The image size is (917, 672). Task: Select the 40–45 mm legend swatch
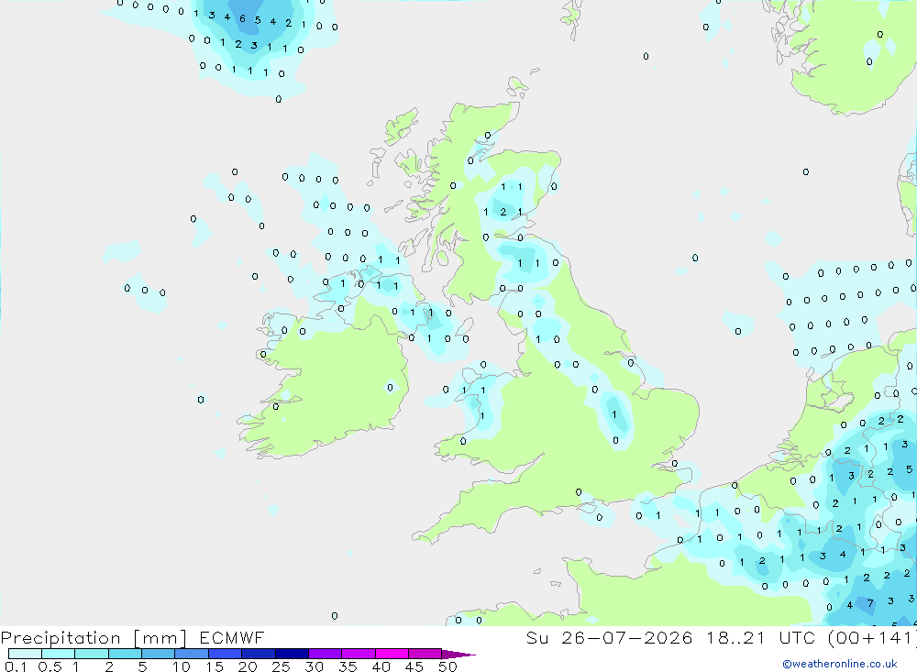coord(392,654)
